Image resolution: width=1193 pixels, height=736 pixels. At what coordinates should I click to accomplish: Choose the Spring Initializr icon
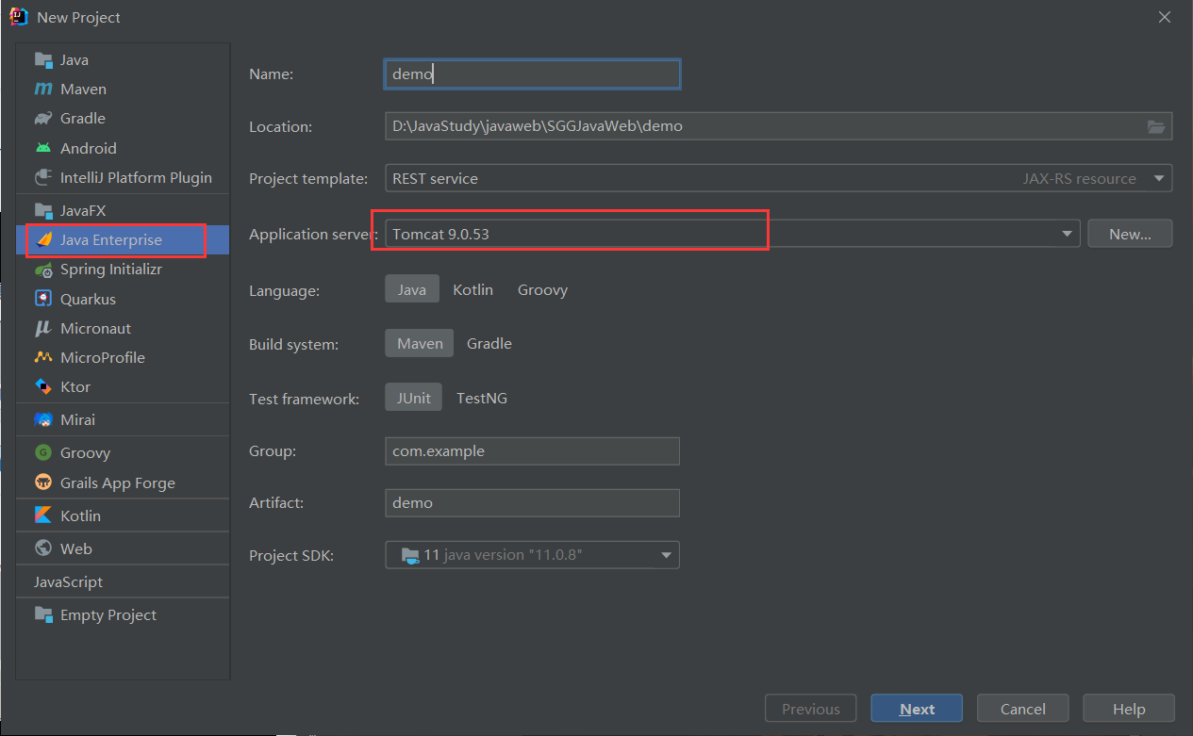[43, 270]
